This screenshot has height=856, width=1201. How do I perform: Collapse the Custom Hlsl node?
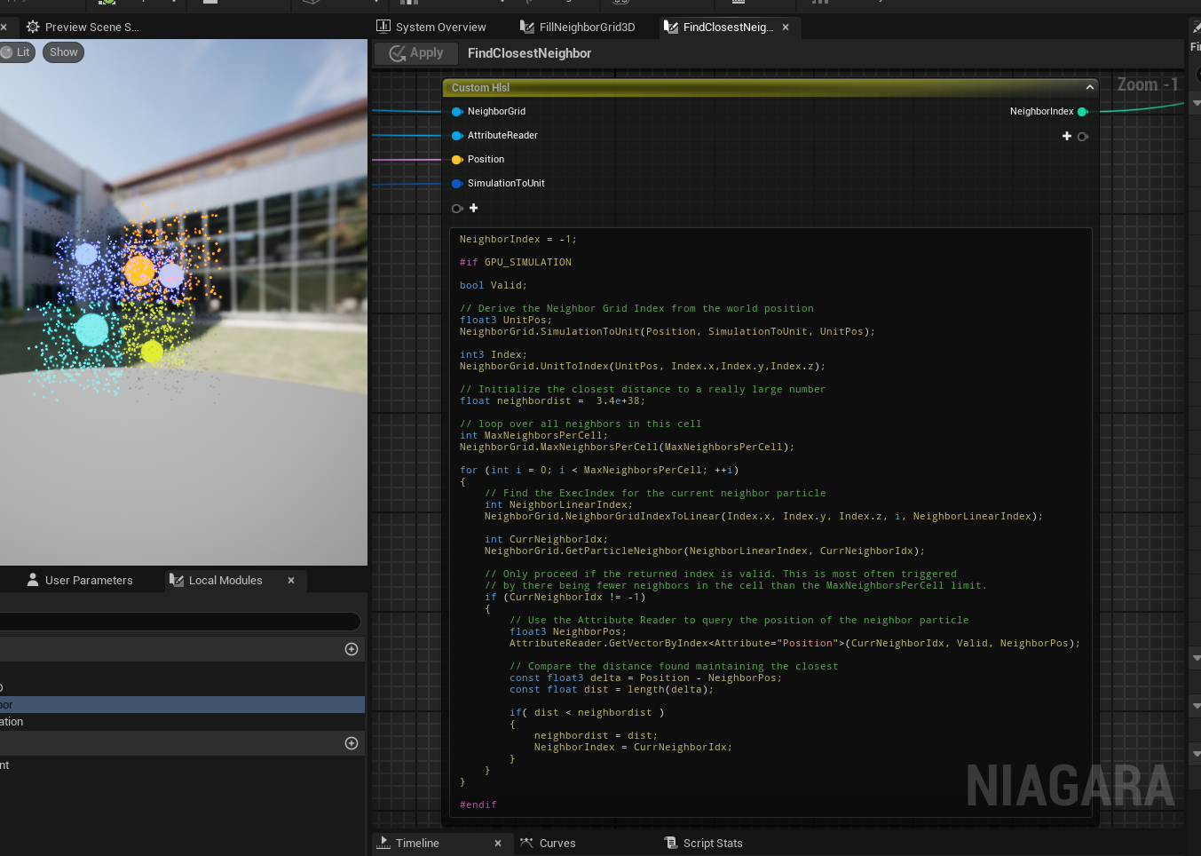tap(1089, 87)
